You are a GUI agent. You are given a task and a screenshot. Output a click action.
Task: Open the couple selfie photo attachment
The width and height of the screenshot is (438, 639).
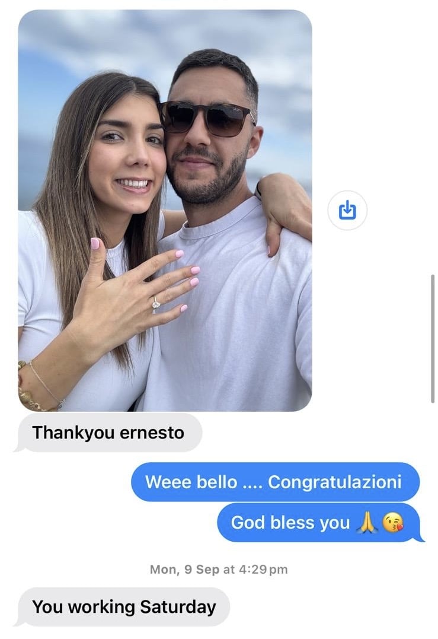tap(165, 210)
